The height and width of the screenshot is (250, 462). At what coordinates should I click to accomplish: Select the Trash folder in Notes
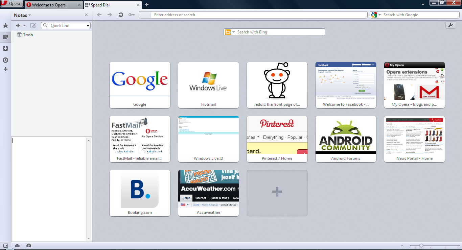pos(25,35)
